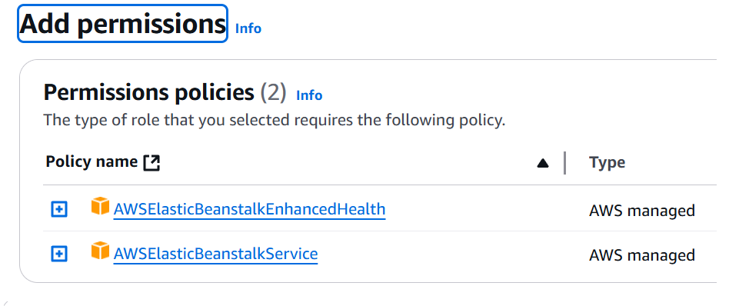Expand the AWSElasticBeanstalkEnhancedHealth policy row

(x=59, y=209)
